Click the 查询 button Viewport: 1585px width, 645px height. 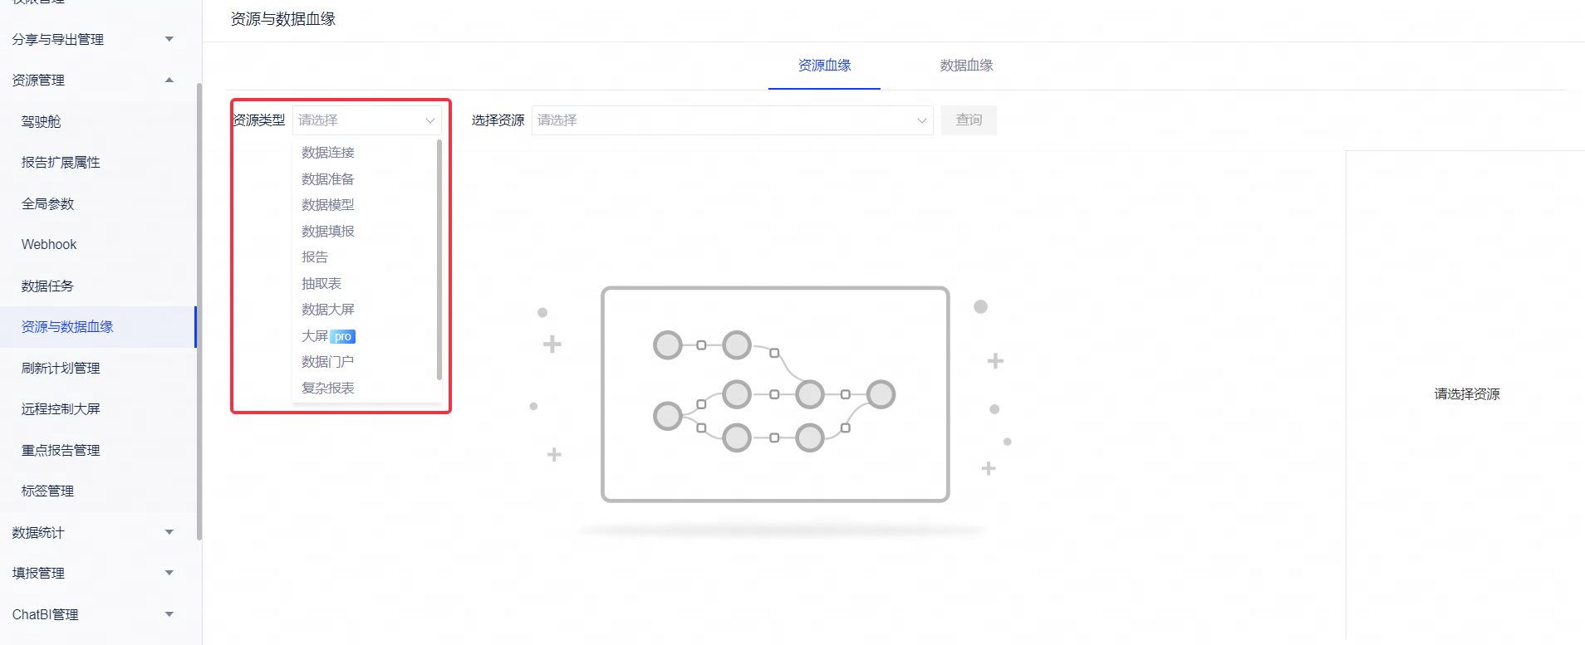(x=969, y=120)
